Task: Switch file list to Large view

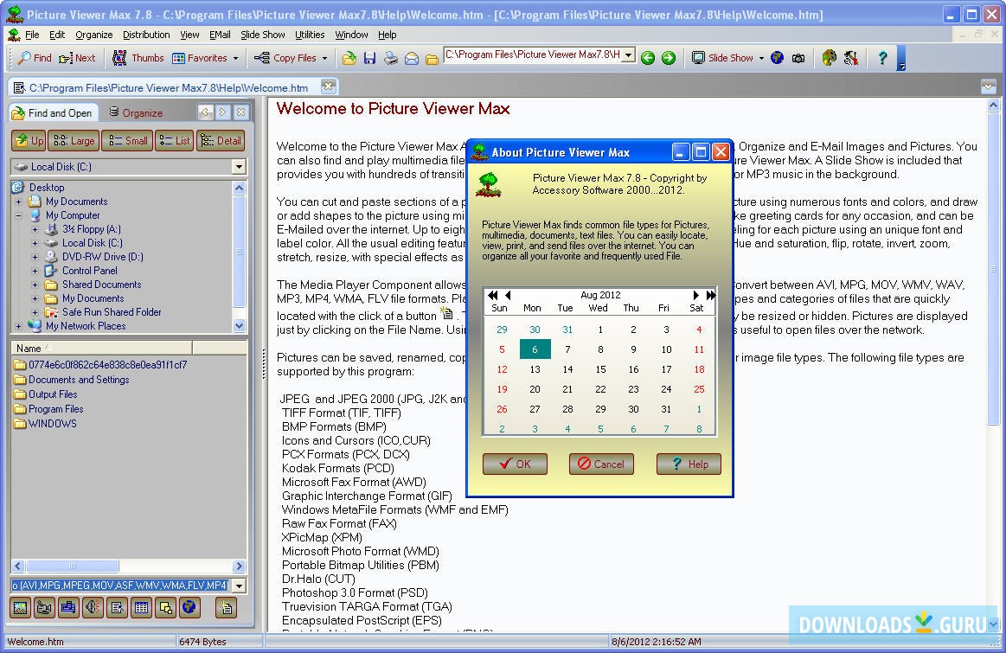Action: [74, 140]
